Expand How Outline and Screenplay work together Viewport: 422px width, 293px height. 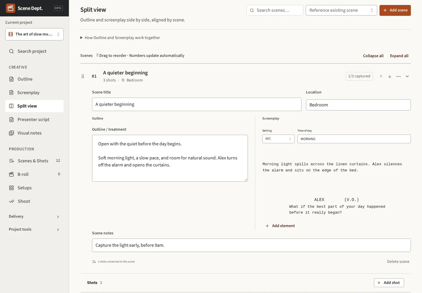[x=120, y=38]
